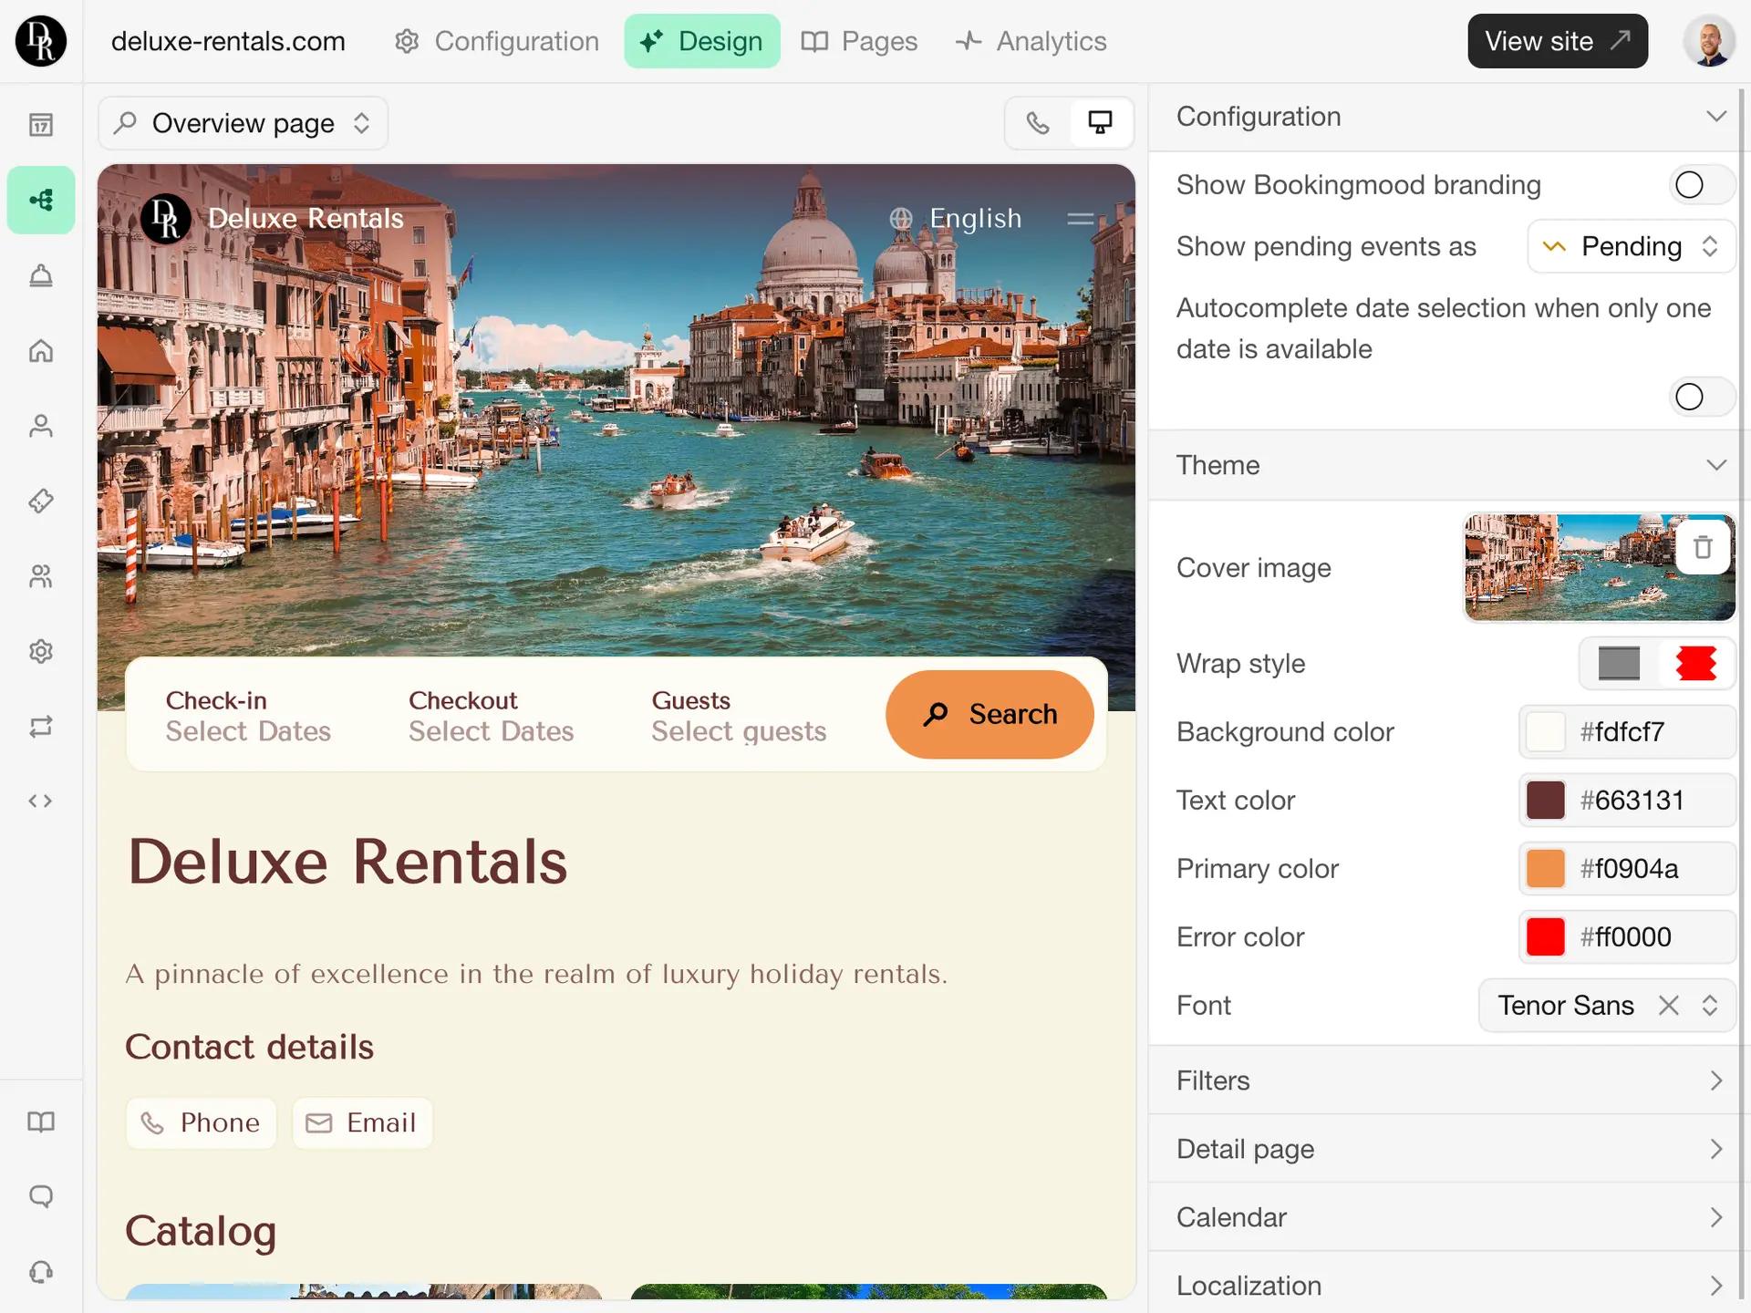The height and width of the screenshot is (1313, 1751).
Task: Select the grey rectangular wrap style
Action: [1620, 663]
